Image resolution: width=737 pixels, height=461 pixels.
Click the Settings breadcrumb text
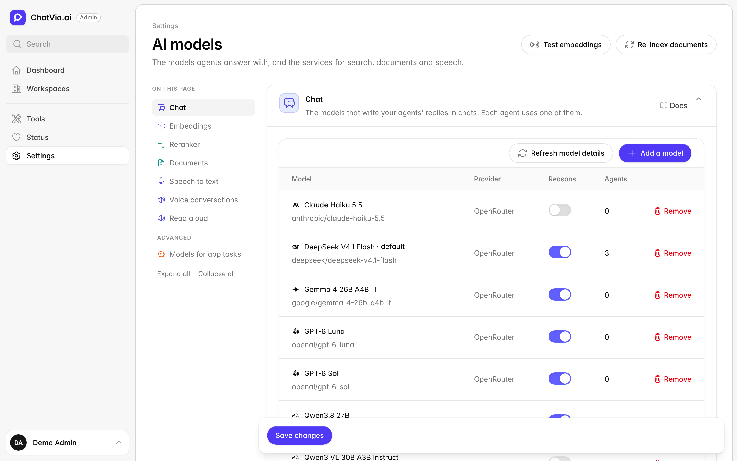coord(165,26)
